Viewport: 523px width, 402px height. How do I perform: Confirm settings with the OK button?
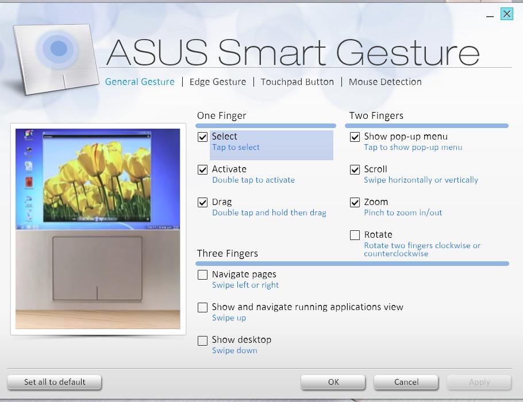(333, 382)
